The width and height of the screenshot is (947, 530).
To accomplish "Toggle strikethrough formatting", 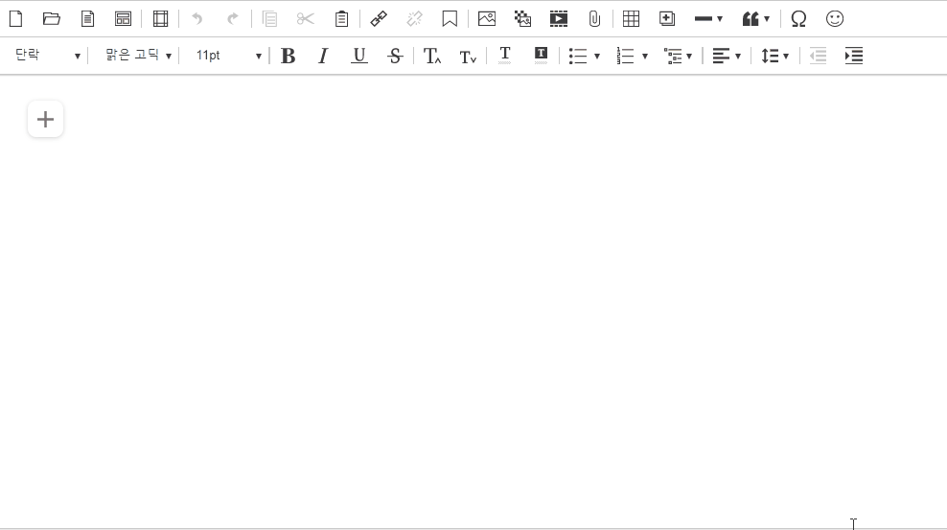I will click(x=395, y=56).
